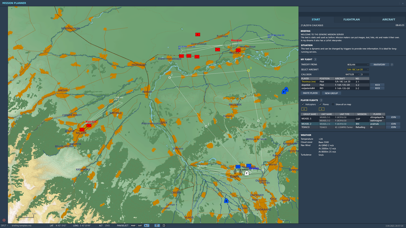Enable Show all on map checkbox
The image size is (406, 228).
[333, 104]
